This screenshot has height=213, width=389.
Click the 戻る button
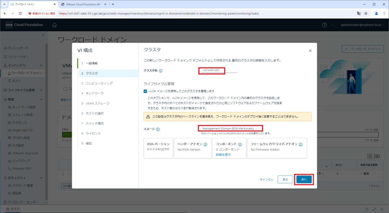(285, 179)
